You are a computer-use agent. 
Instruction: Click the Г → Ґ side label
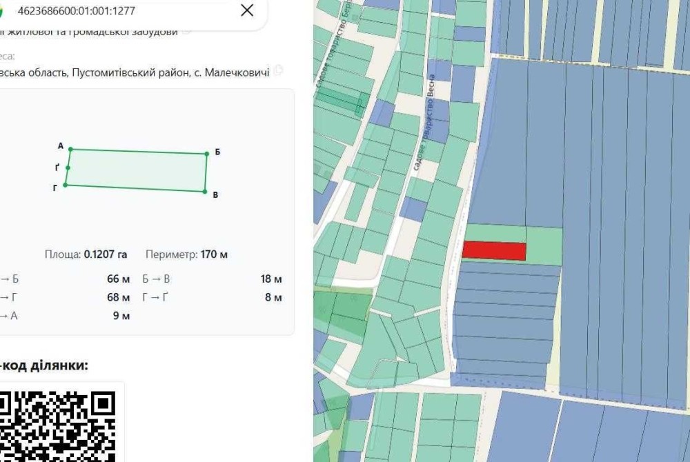click(x=155, y=298)
